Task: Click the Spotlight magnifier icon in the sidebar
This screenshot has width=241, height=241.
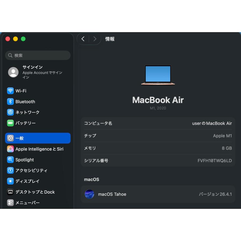Action: [10, 160]
